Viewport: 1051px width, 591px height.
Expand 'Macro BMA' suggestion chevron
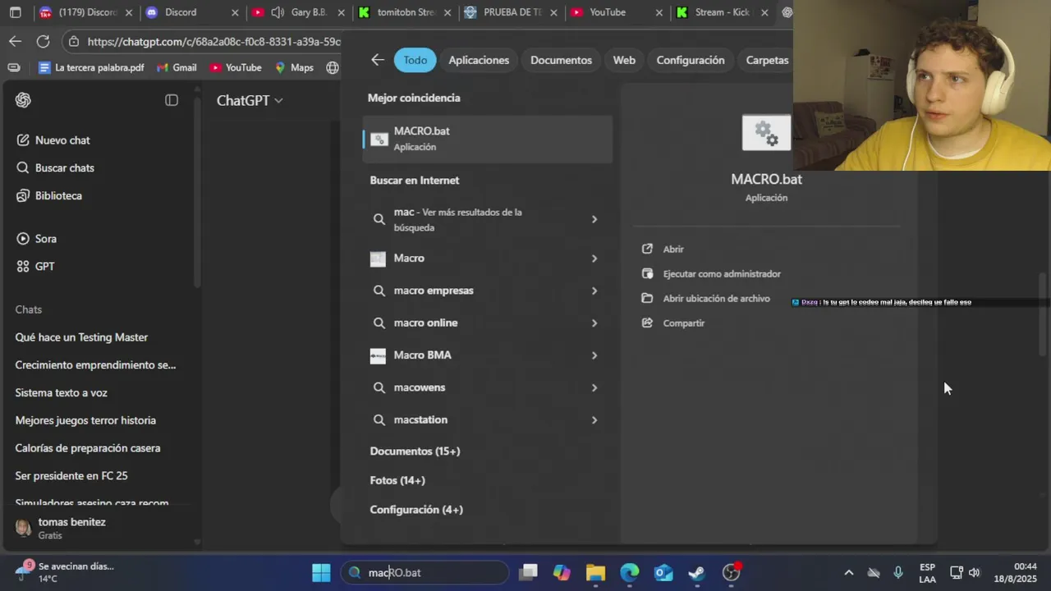(594, 355)
